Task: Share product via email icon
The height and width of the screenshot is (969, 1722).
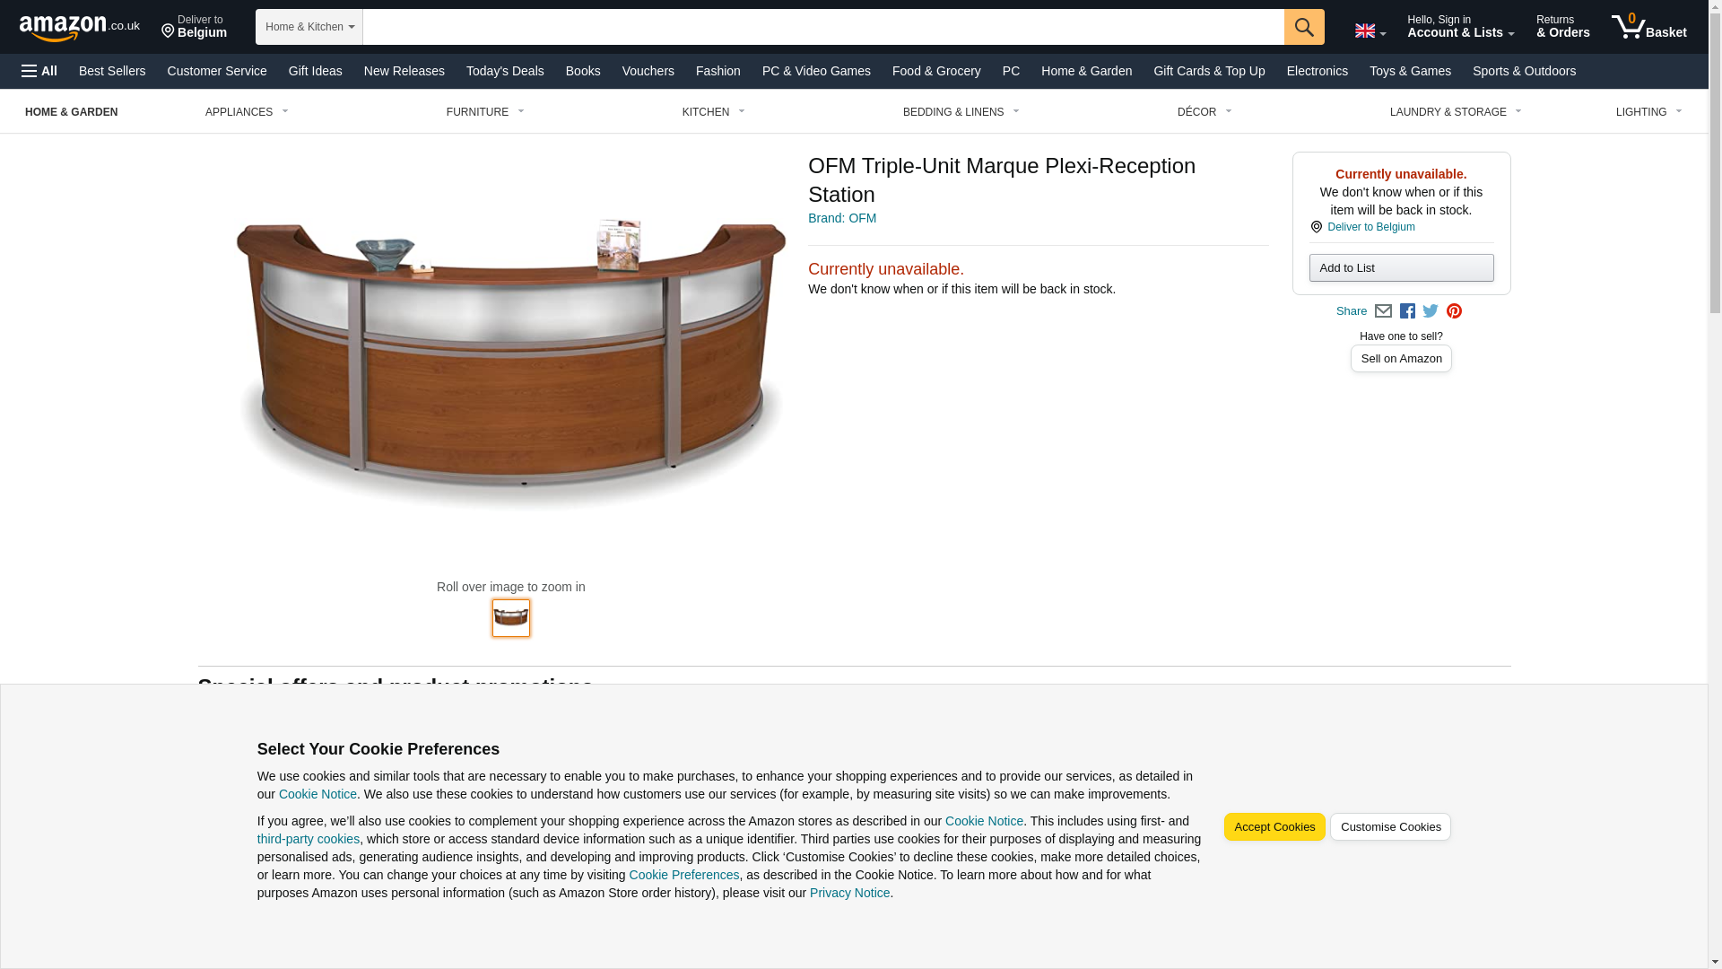Action: point(1383,311)
